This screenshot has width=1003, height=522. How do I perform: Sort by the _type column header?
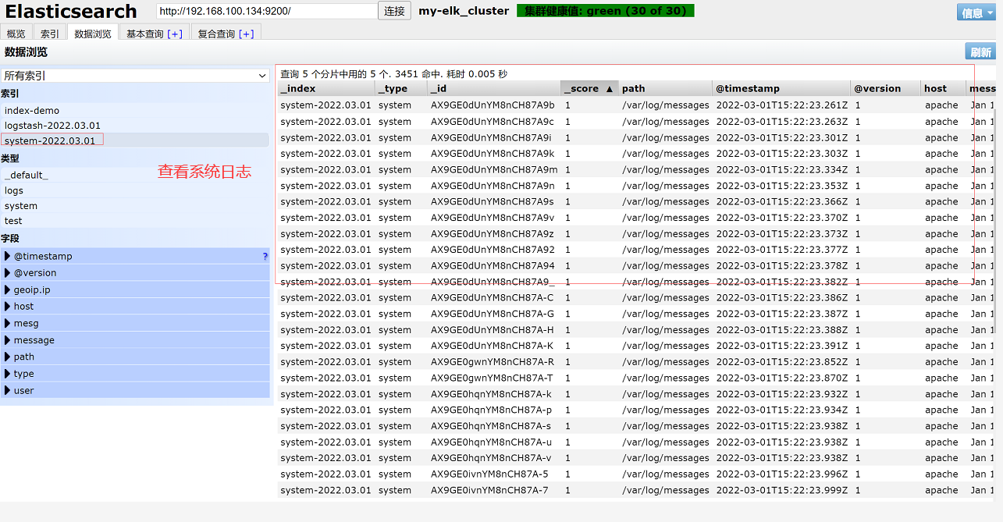click(400, 89)
